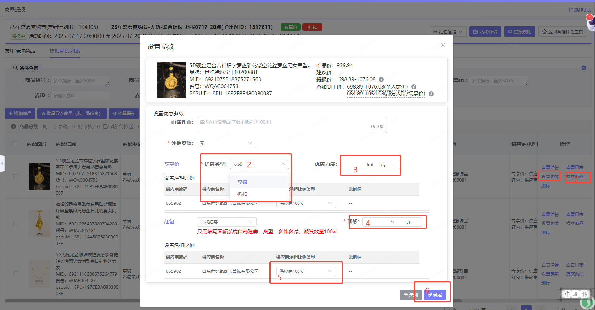Click the info icon beside 提报价 range
The height and width of the screenshot is (310, 595).
[x=381, y=79]
